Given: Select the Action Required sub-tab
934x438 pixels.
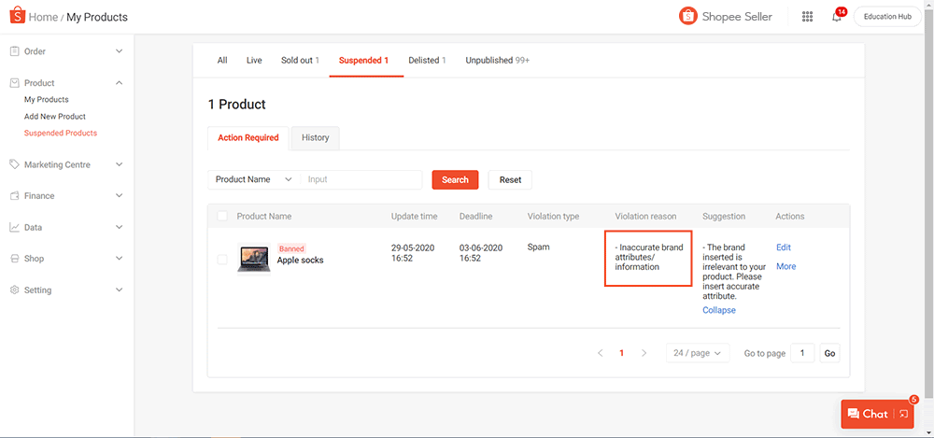Looking at the screenshot, I should (248, 137).
